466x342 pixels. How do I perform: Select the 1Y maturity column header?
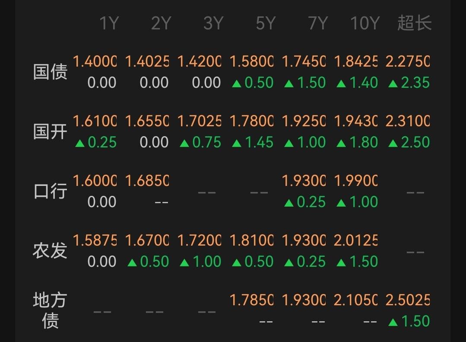(x=108, y=23)
